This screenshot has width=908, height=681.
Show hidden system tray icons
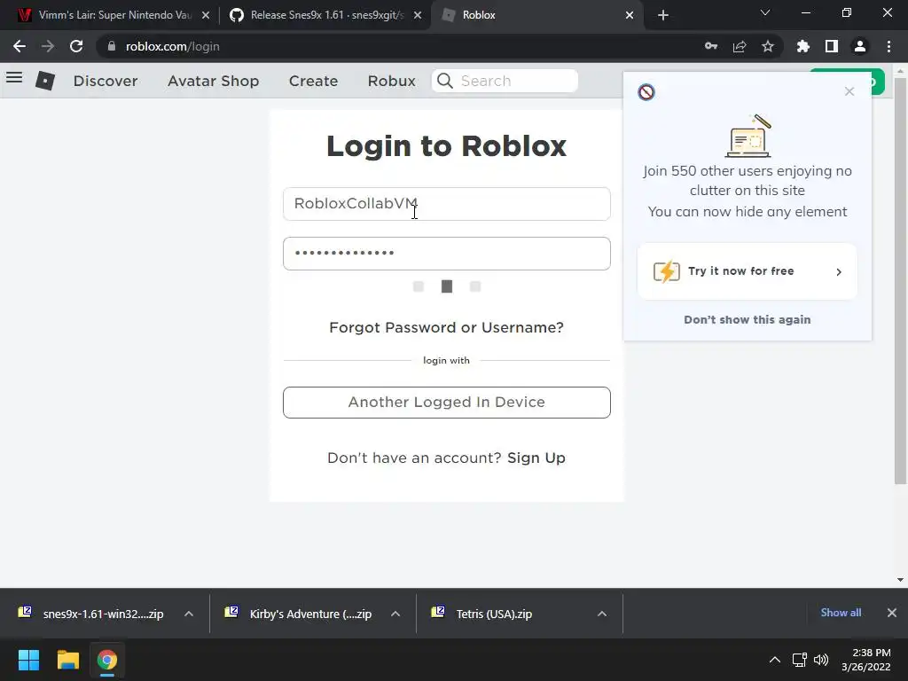(x=775, y=660)
